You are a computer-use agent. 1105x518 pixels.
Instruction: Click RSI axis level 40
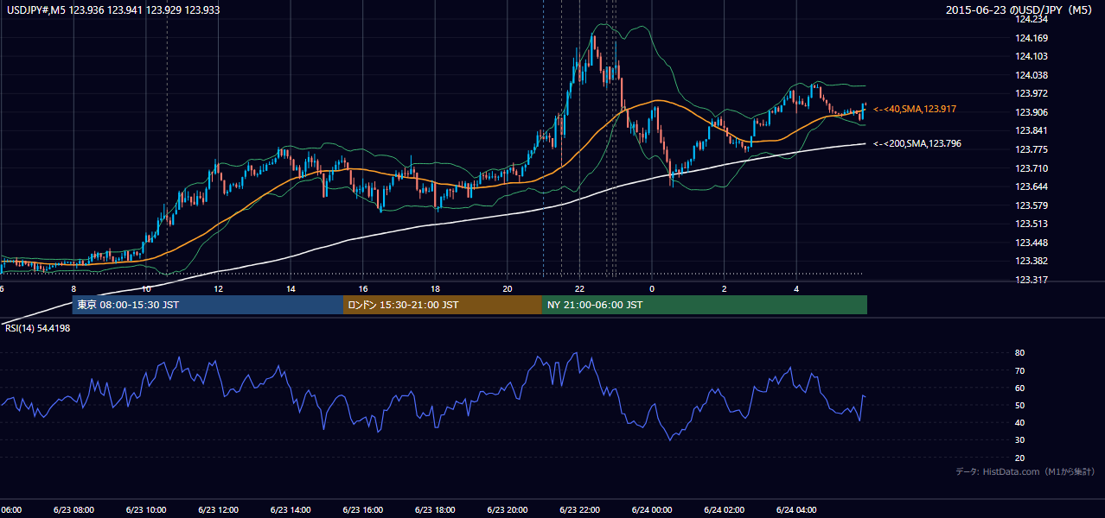tap(1019, 422)
